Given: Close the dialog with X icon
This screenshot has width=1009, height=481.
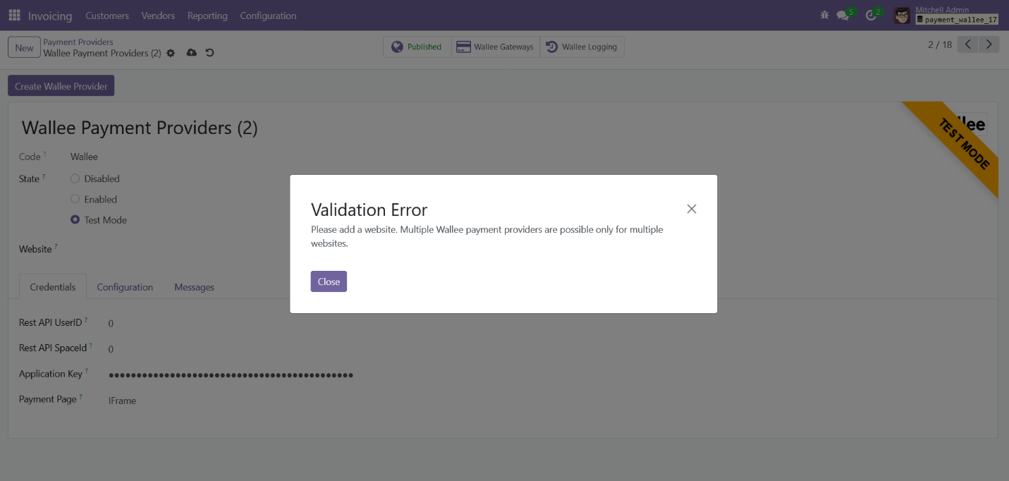Looking at the screenshot, I should 691,209.
